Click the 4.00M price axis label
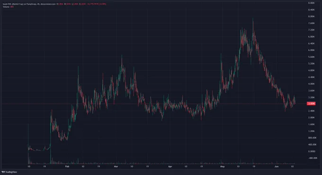The height and width of the screenshot is (175, 322). (x=311, y=84)
